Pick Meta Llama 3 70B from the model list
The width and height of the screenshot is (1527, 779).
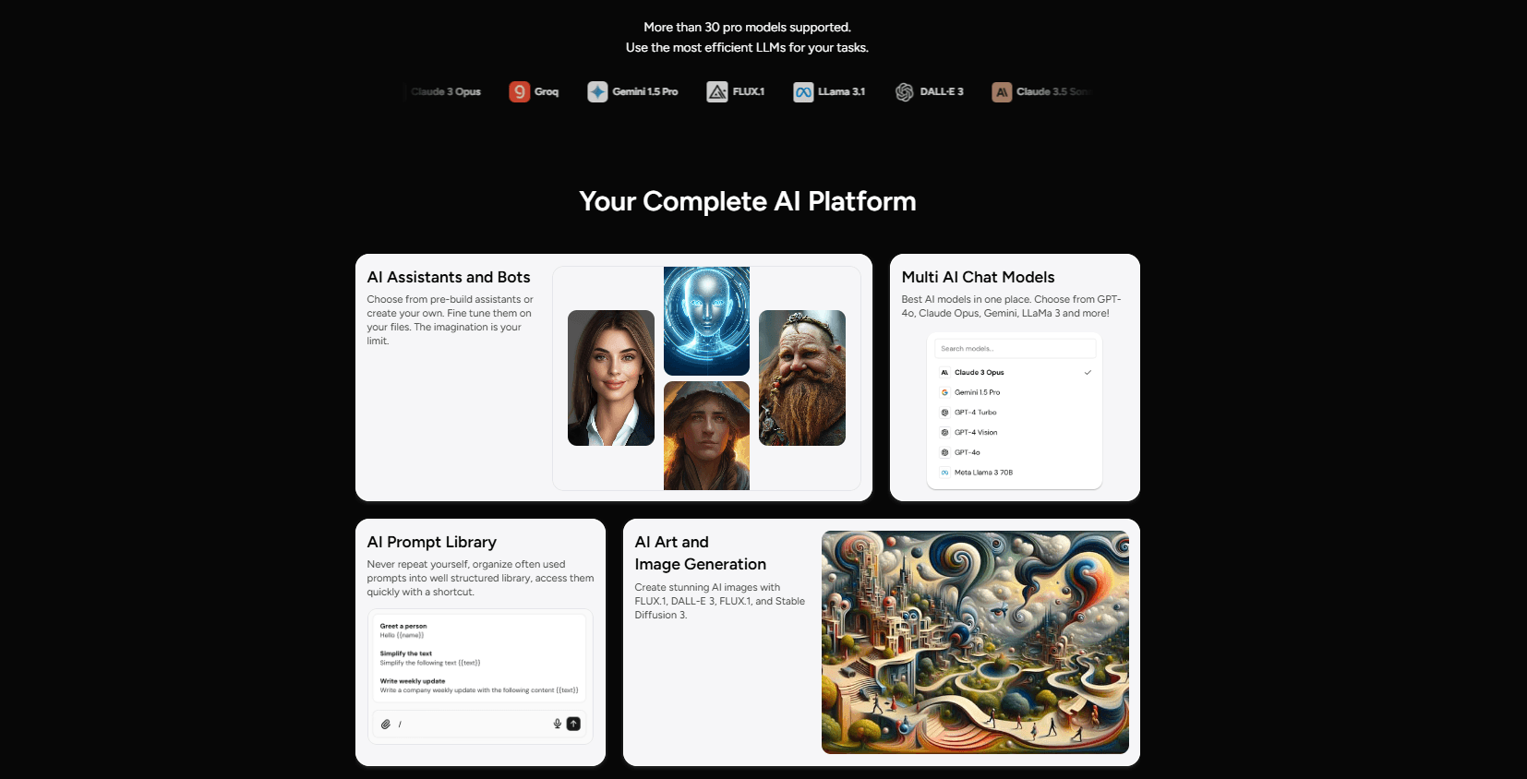(1015, 473)
